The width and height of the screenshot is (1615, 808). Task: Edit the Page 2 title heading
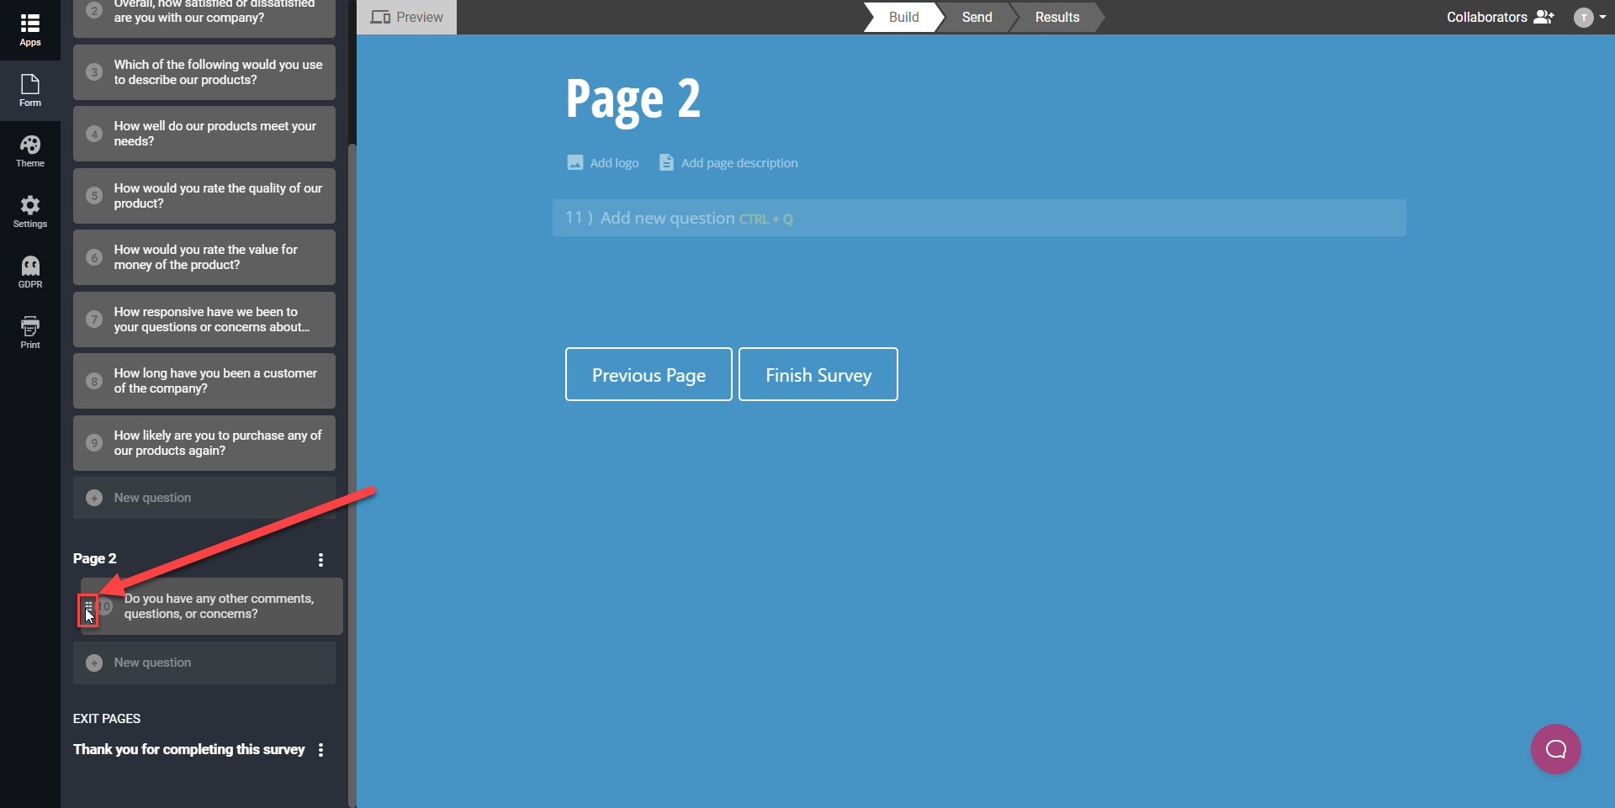(633, 99)
